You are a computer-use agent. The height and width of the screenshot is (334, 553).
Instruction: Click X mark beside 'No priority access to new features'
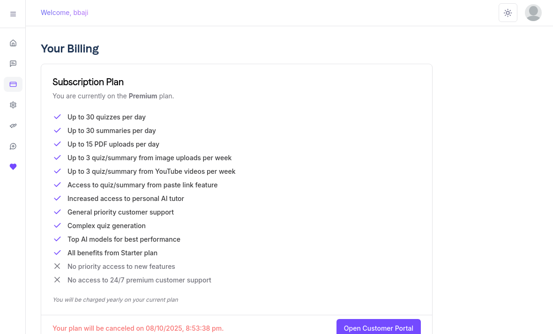57,266
